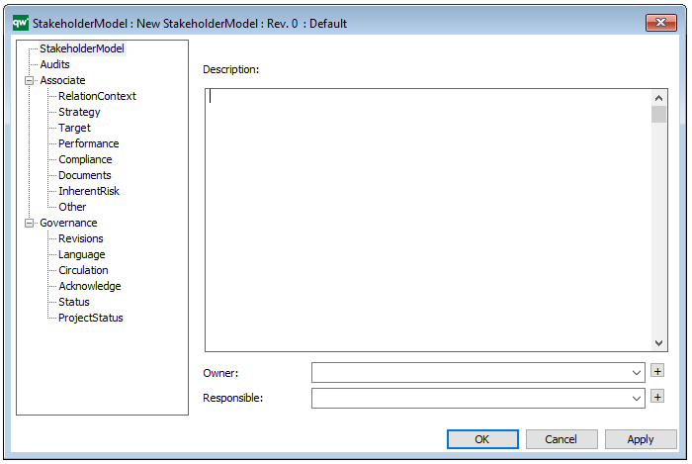692x464 pixels.
Task: Click the Apply button
Action: point(641,439)
